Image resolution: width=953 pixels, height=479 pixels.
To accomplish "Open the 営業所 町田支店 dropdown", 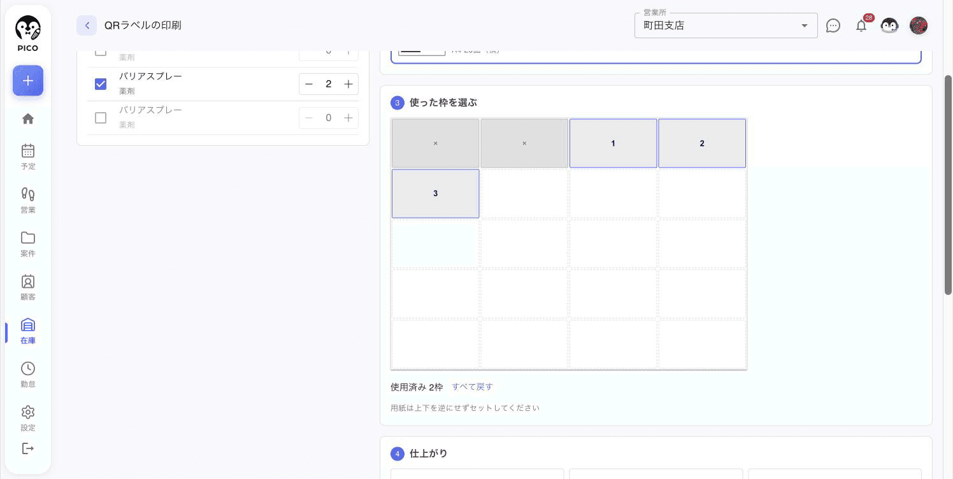I will 726,25.
